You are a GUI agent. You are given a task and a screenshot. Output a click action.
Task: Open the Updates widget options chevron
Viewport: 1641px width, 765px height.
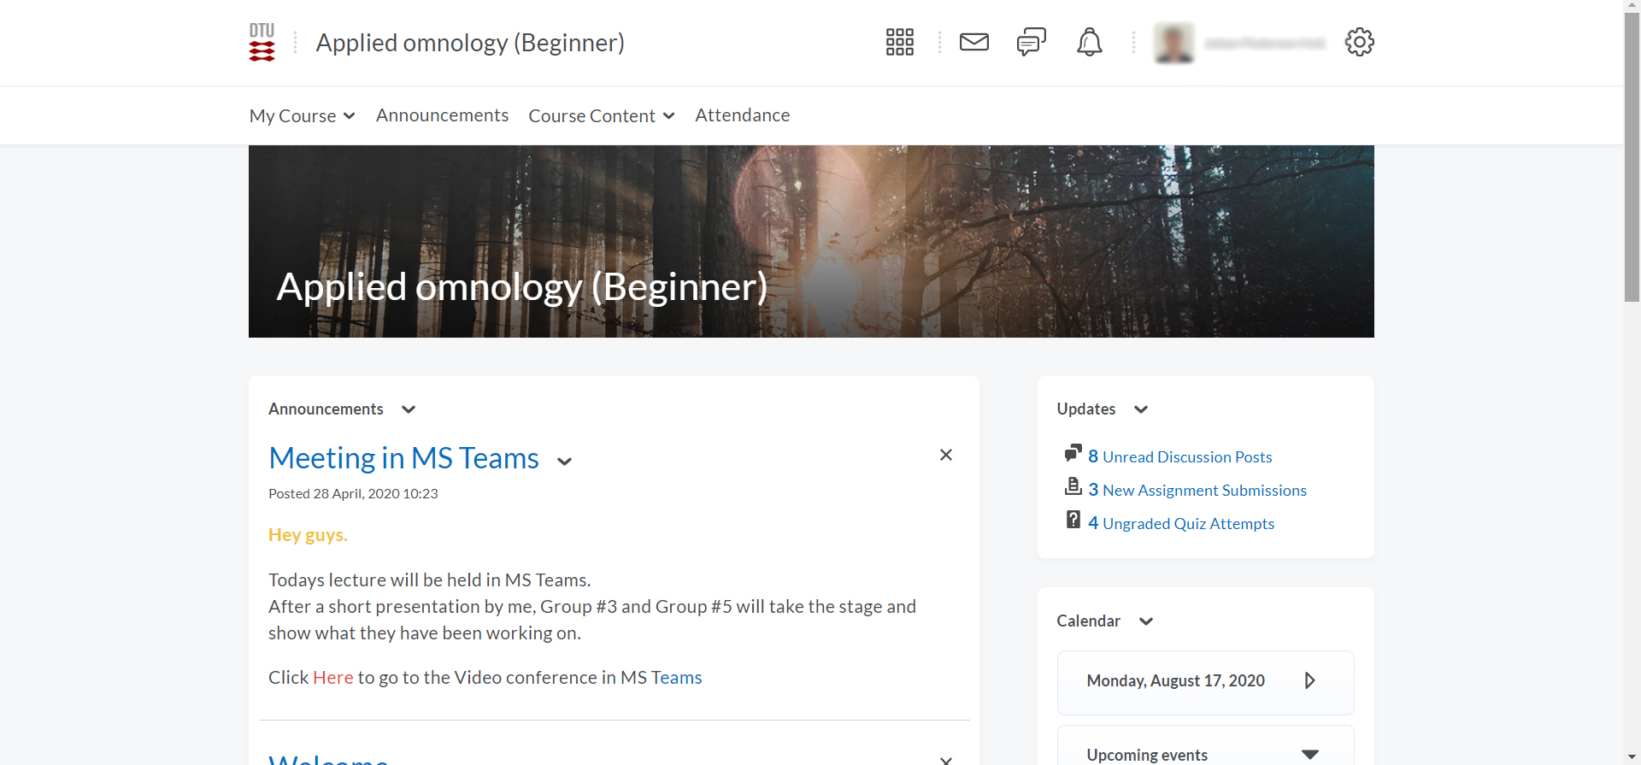pos(1140,409)
